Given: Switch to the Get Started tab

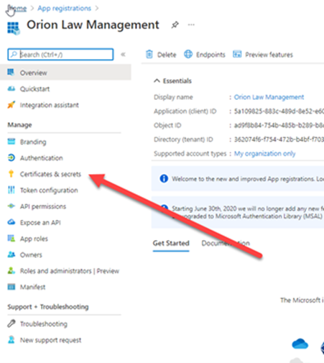Looking at the screenshot, I should [x=171, y=243].
